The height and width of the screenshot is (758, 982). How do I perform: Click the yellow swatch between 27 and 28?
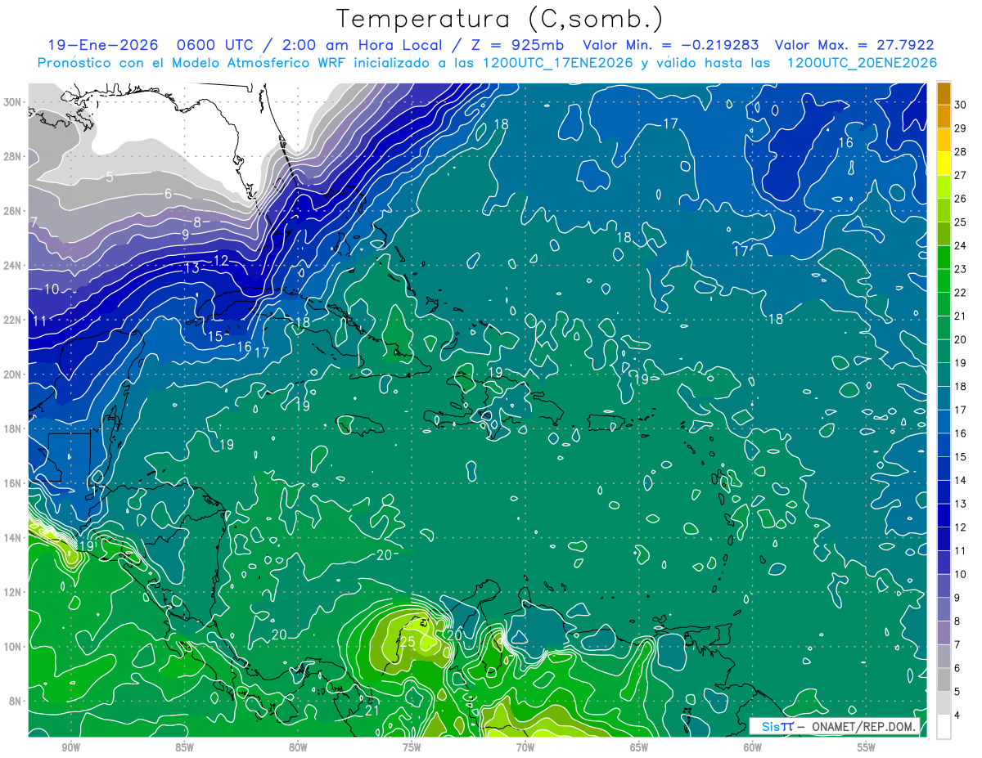click(944, 162)
